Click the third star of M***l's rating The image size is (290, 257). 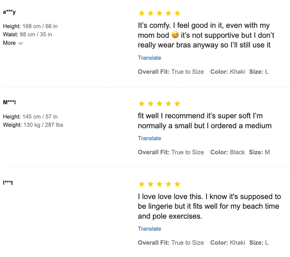[x=159, y=104]
